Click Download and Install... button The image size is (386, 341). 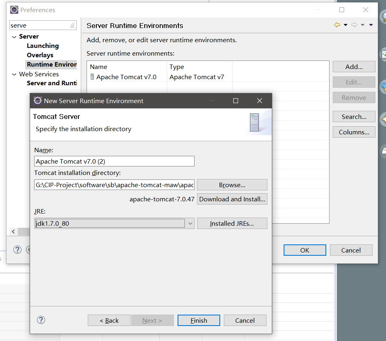[232, 199]
